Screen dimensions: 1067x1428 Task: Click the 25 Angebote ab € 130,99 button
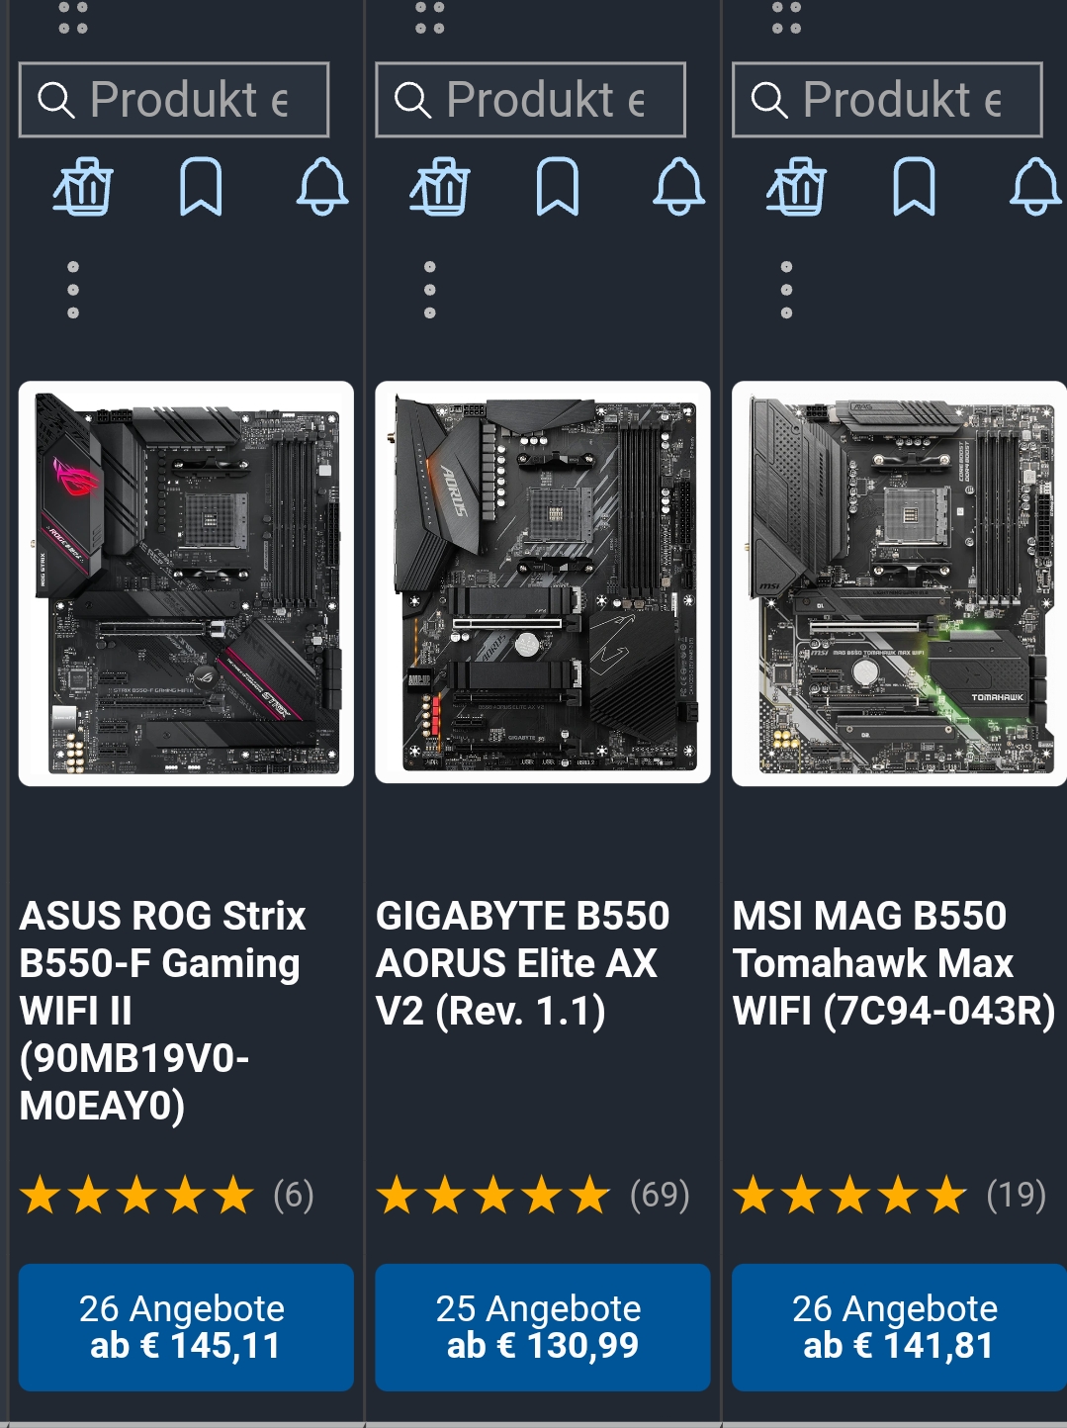[543, 1327]
